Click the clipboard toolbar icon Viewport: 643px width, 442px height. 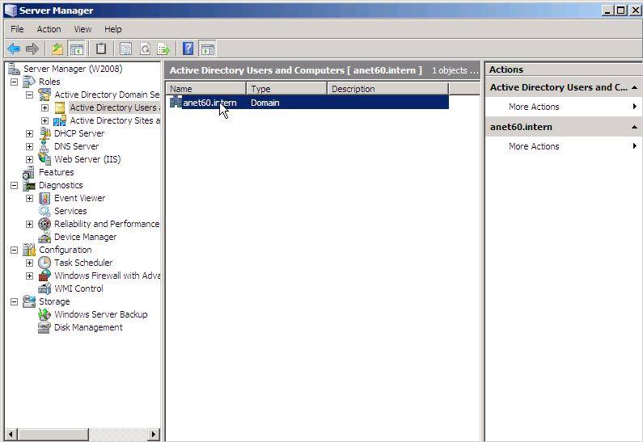coord(101,49)
